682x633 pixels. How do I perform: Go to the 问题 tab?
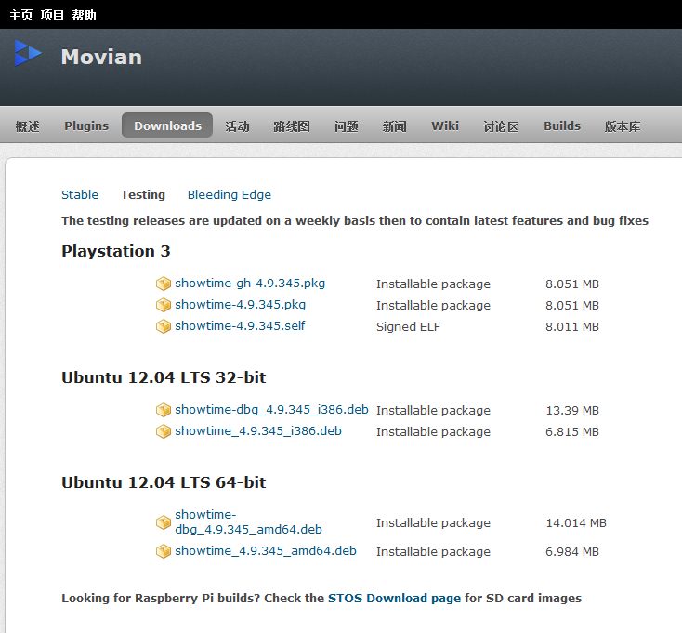click(x=347, y=126)
